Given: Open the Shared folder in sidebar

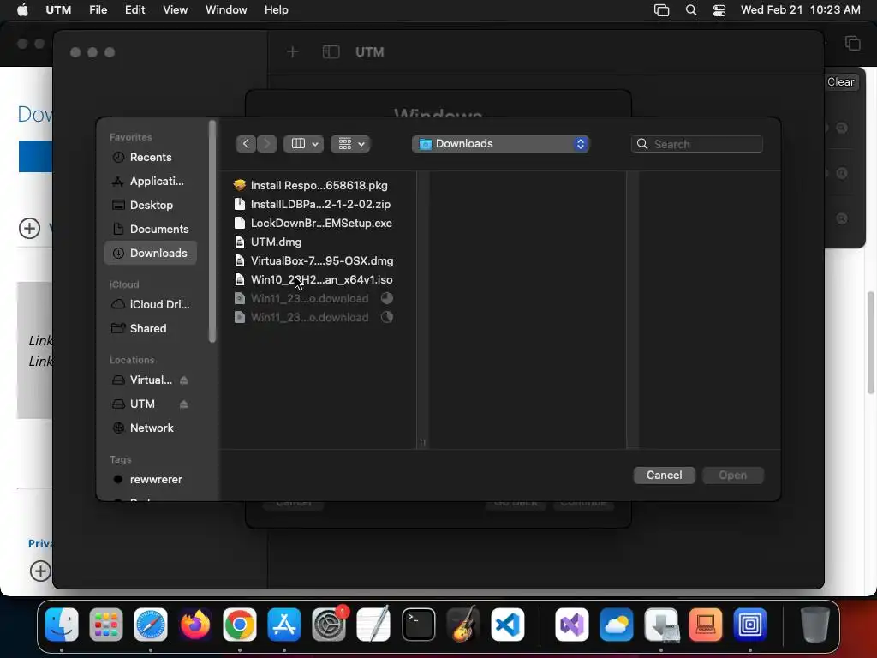Looking at the screenshot, I should (151, 328).
